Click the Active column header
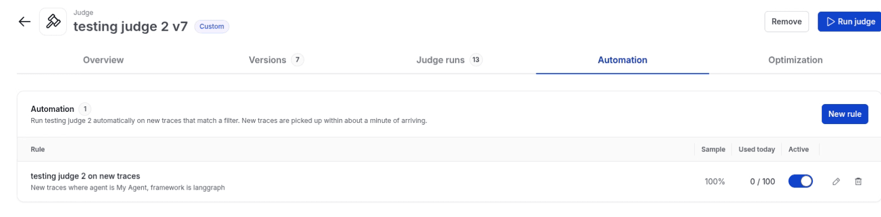The image size is (881, 217). (798, 149)
